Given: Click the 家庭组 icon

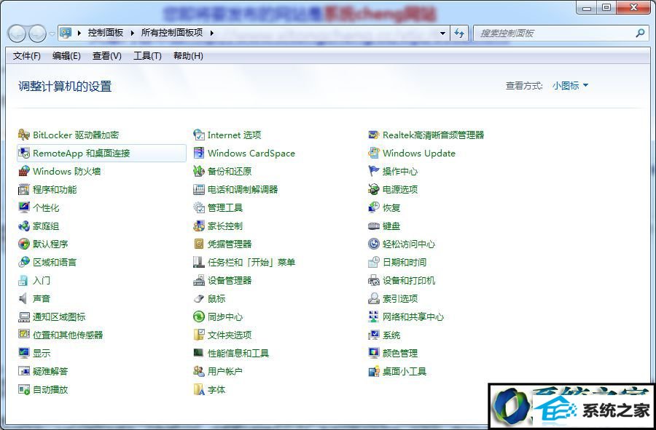Looking at the screenshot, I should click(x=24, y=226).
